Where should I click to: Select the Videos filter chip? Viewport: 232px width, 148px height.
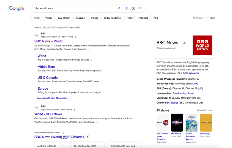click(x=49, y=18)
